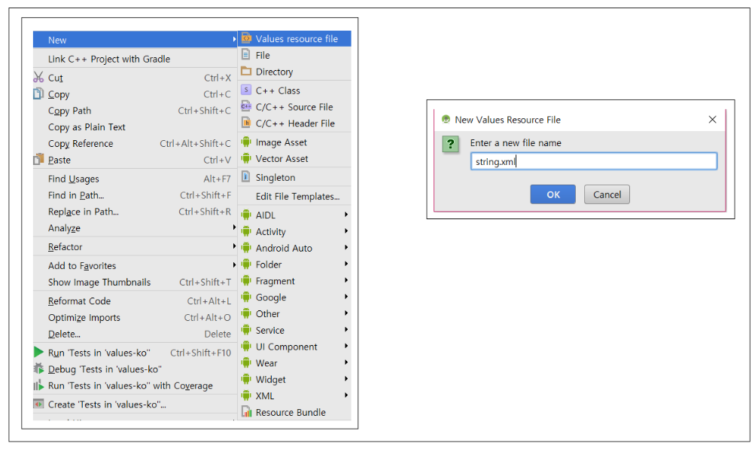Expand the Other submenu arrow
This screenshot has height=449, width=755.
coord(346,313)
